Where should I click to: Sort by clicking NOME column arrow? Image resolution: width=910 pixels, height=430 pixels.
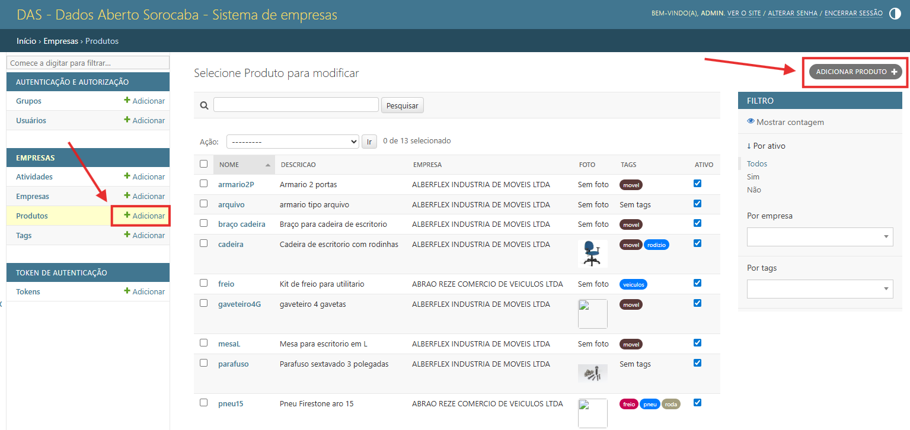coord(268,165)
